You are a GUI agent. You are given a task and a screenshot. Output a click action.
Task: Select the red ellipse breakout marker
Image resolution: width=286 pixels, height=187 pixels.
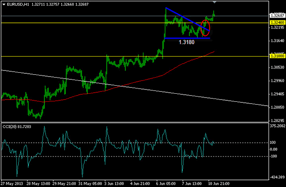205,28
